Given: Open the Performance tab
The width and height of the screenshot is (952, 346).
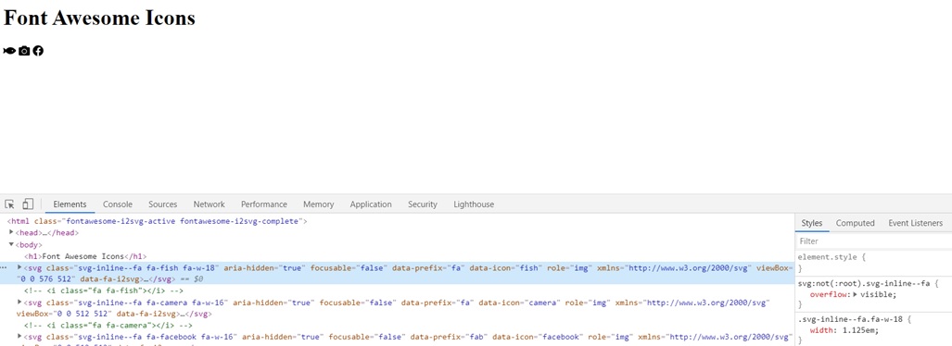Looking at the screenshot, I should [264, 204].
